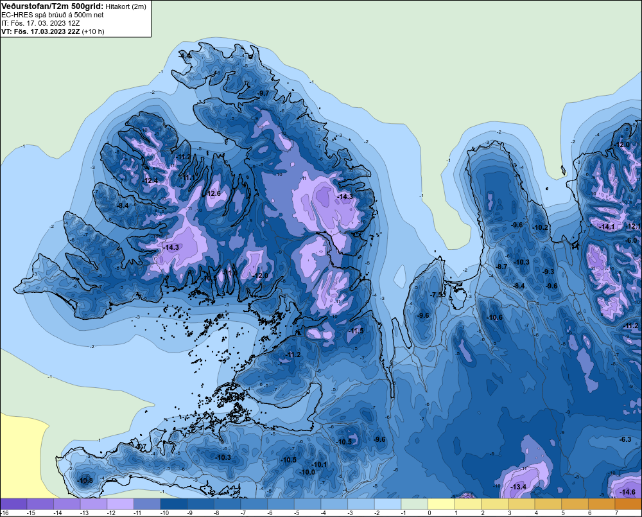Click the -9.3 temperature label
The width and height of the screenshot is (642, 517).
click(x=548, y=272)
